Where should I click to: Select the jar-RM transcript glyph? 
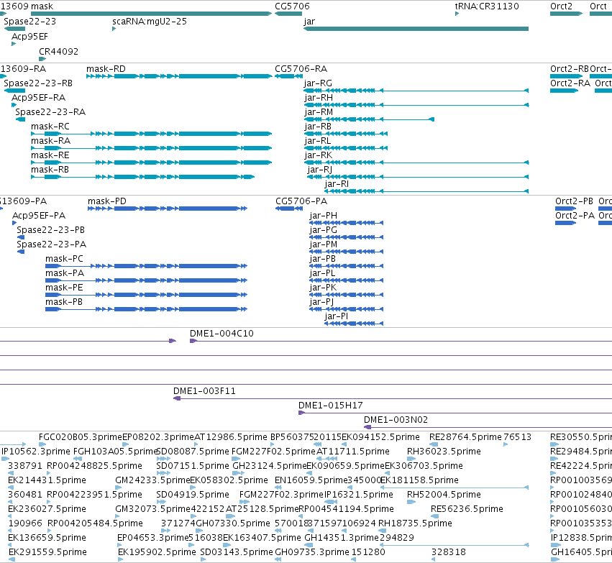pyautogui.click(x=369, y=119)
